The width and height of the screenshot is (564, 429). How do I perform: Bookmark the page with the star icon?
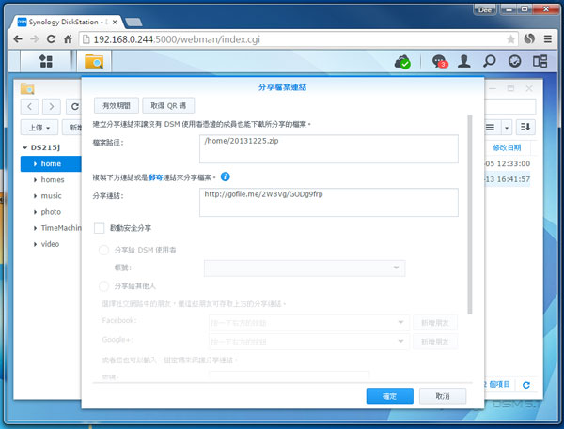510,39
